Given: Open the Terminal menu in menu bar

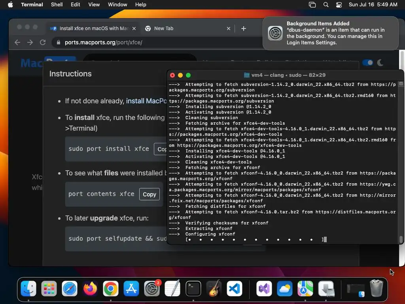Looking at the screenshot, I should click(32, 4).
